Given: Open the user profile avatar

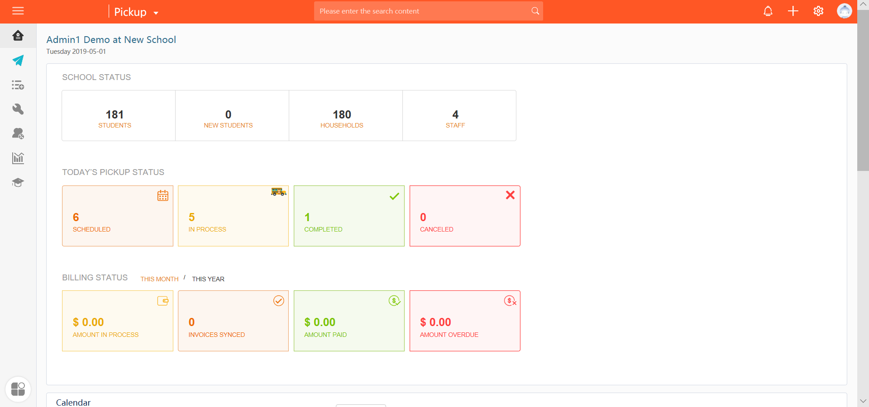Looking at the screenshot, I should tap(844, 11).
